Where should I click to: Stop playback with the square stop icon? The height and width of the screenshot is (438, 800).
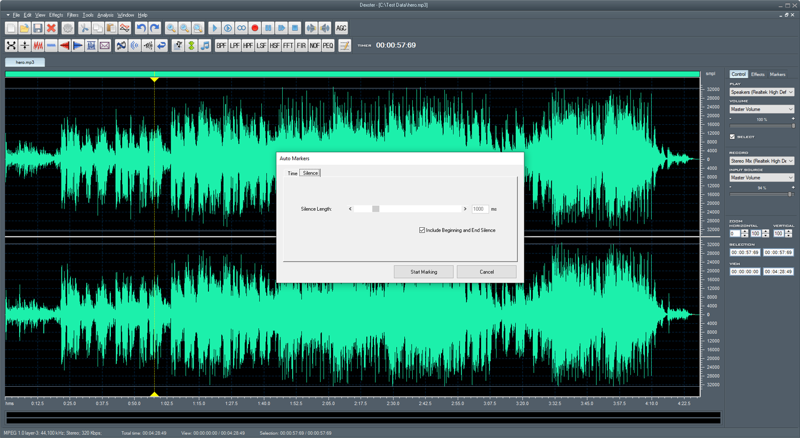[x=295, y=28]
